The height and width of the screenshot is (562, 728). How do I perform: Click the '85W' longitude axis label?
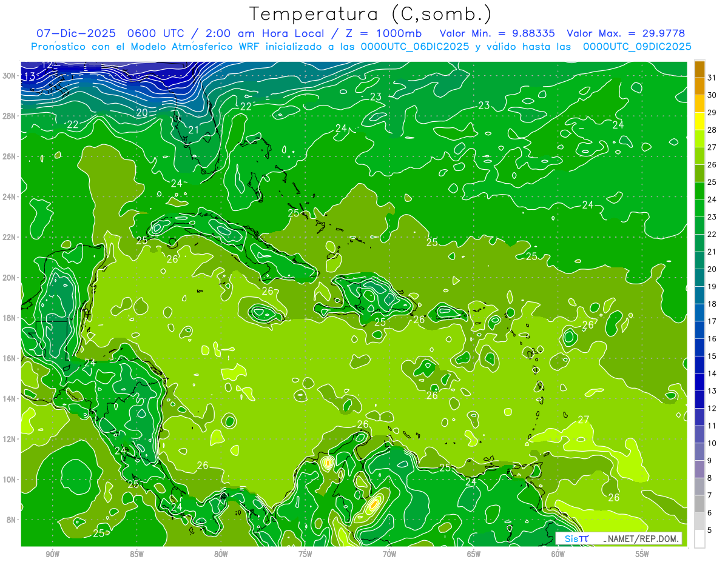click(x=136, y=554)
